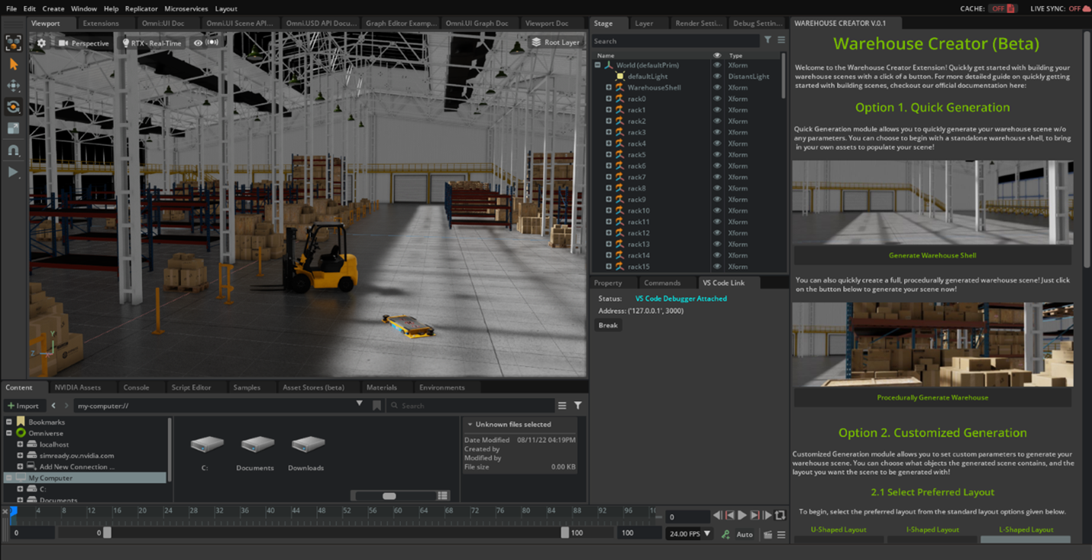The width and height of the screenshot is (1092, 560).
Task: Toggle visibility of defaultLight
Action: tap(717, 76)
